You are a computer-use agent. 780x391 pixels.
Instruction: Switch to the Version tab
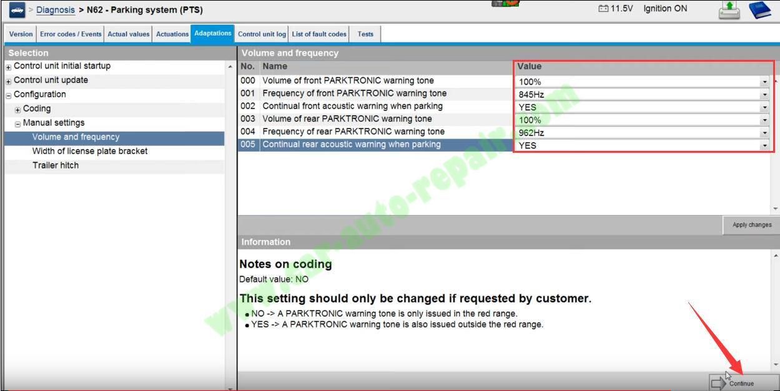21,34
